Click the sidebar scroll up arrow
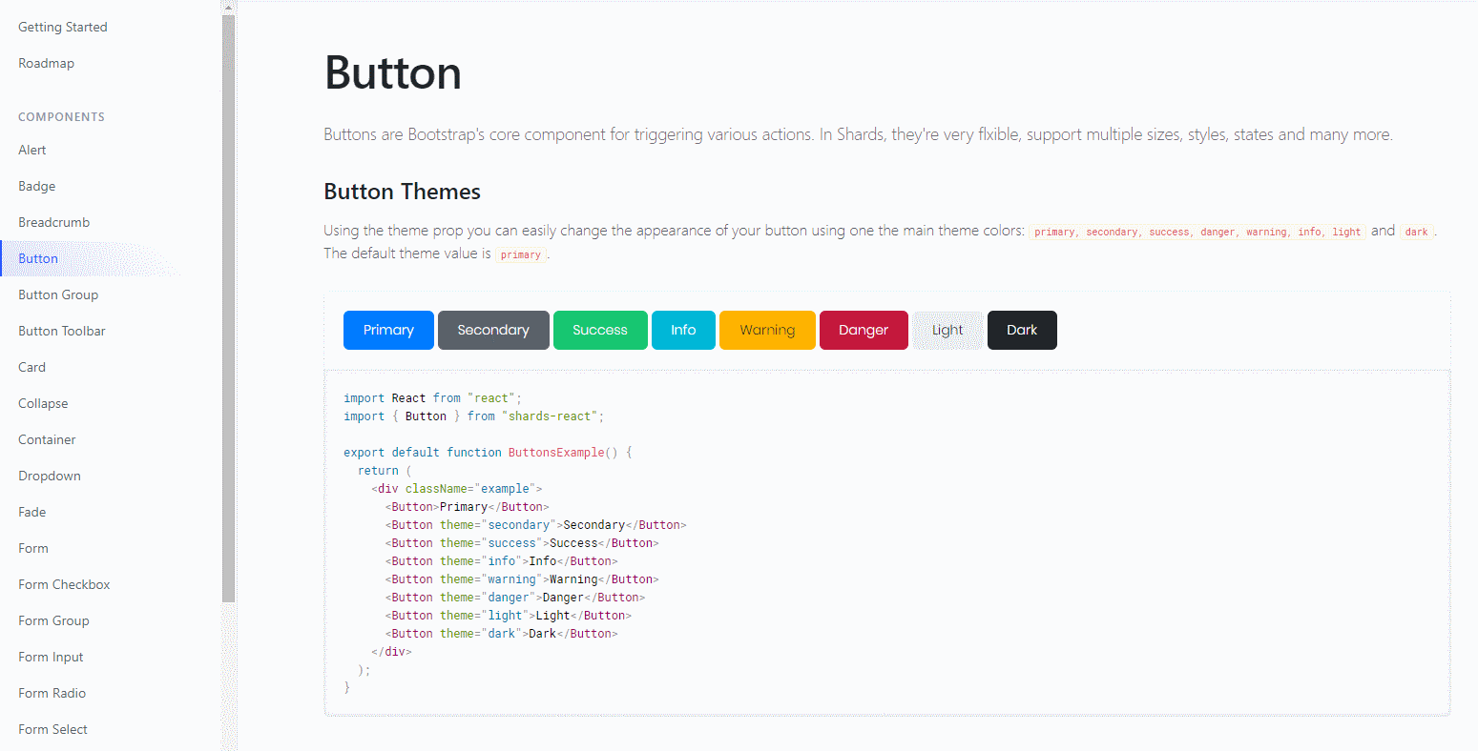Viewport: 1478px width, 751px height. coord(228,7)
